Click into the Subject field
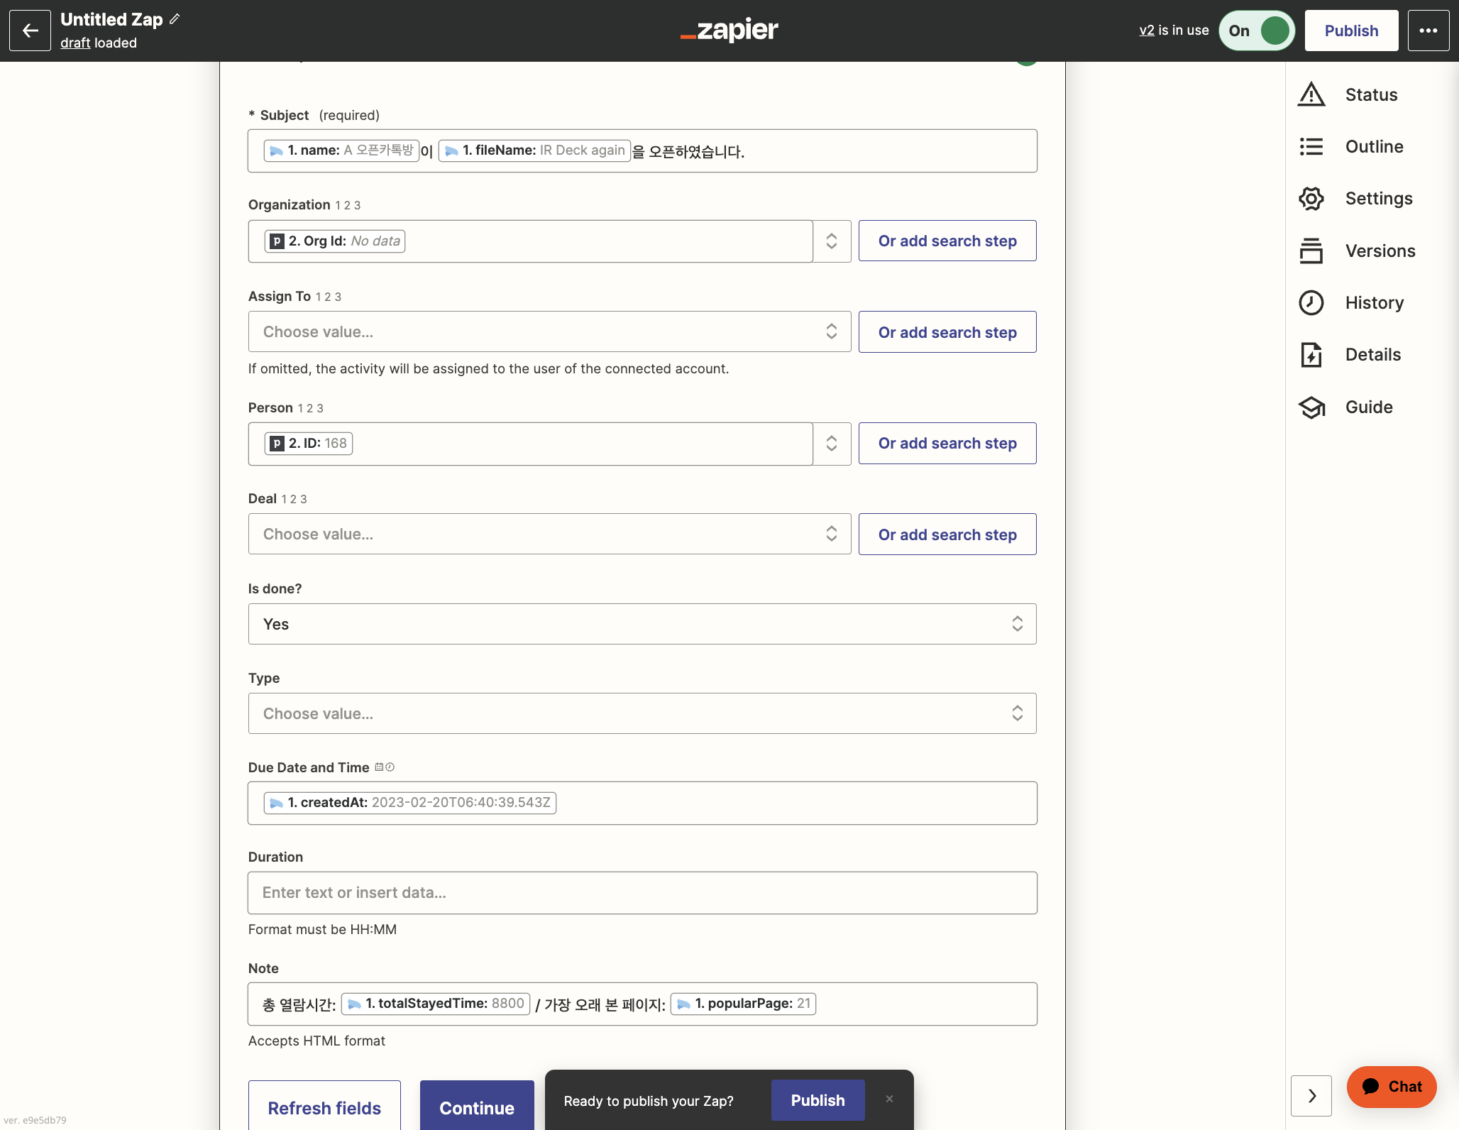This screenshot has width=1459, height=1130. pyautogui.click(x=642, y=150)
